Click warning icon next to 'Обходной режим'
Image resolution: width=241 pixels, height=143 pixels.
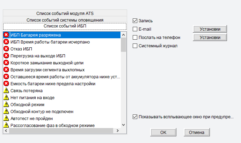[6, 104]
